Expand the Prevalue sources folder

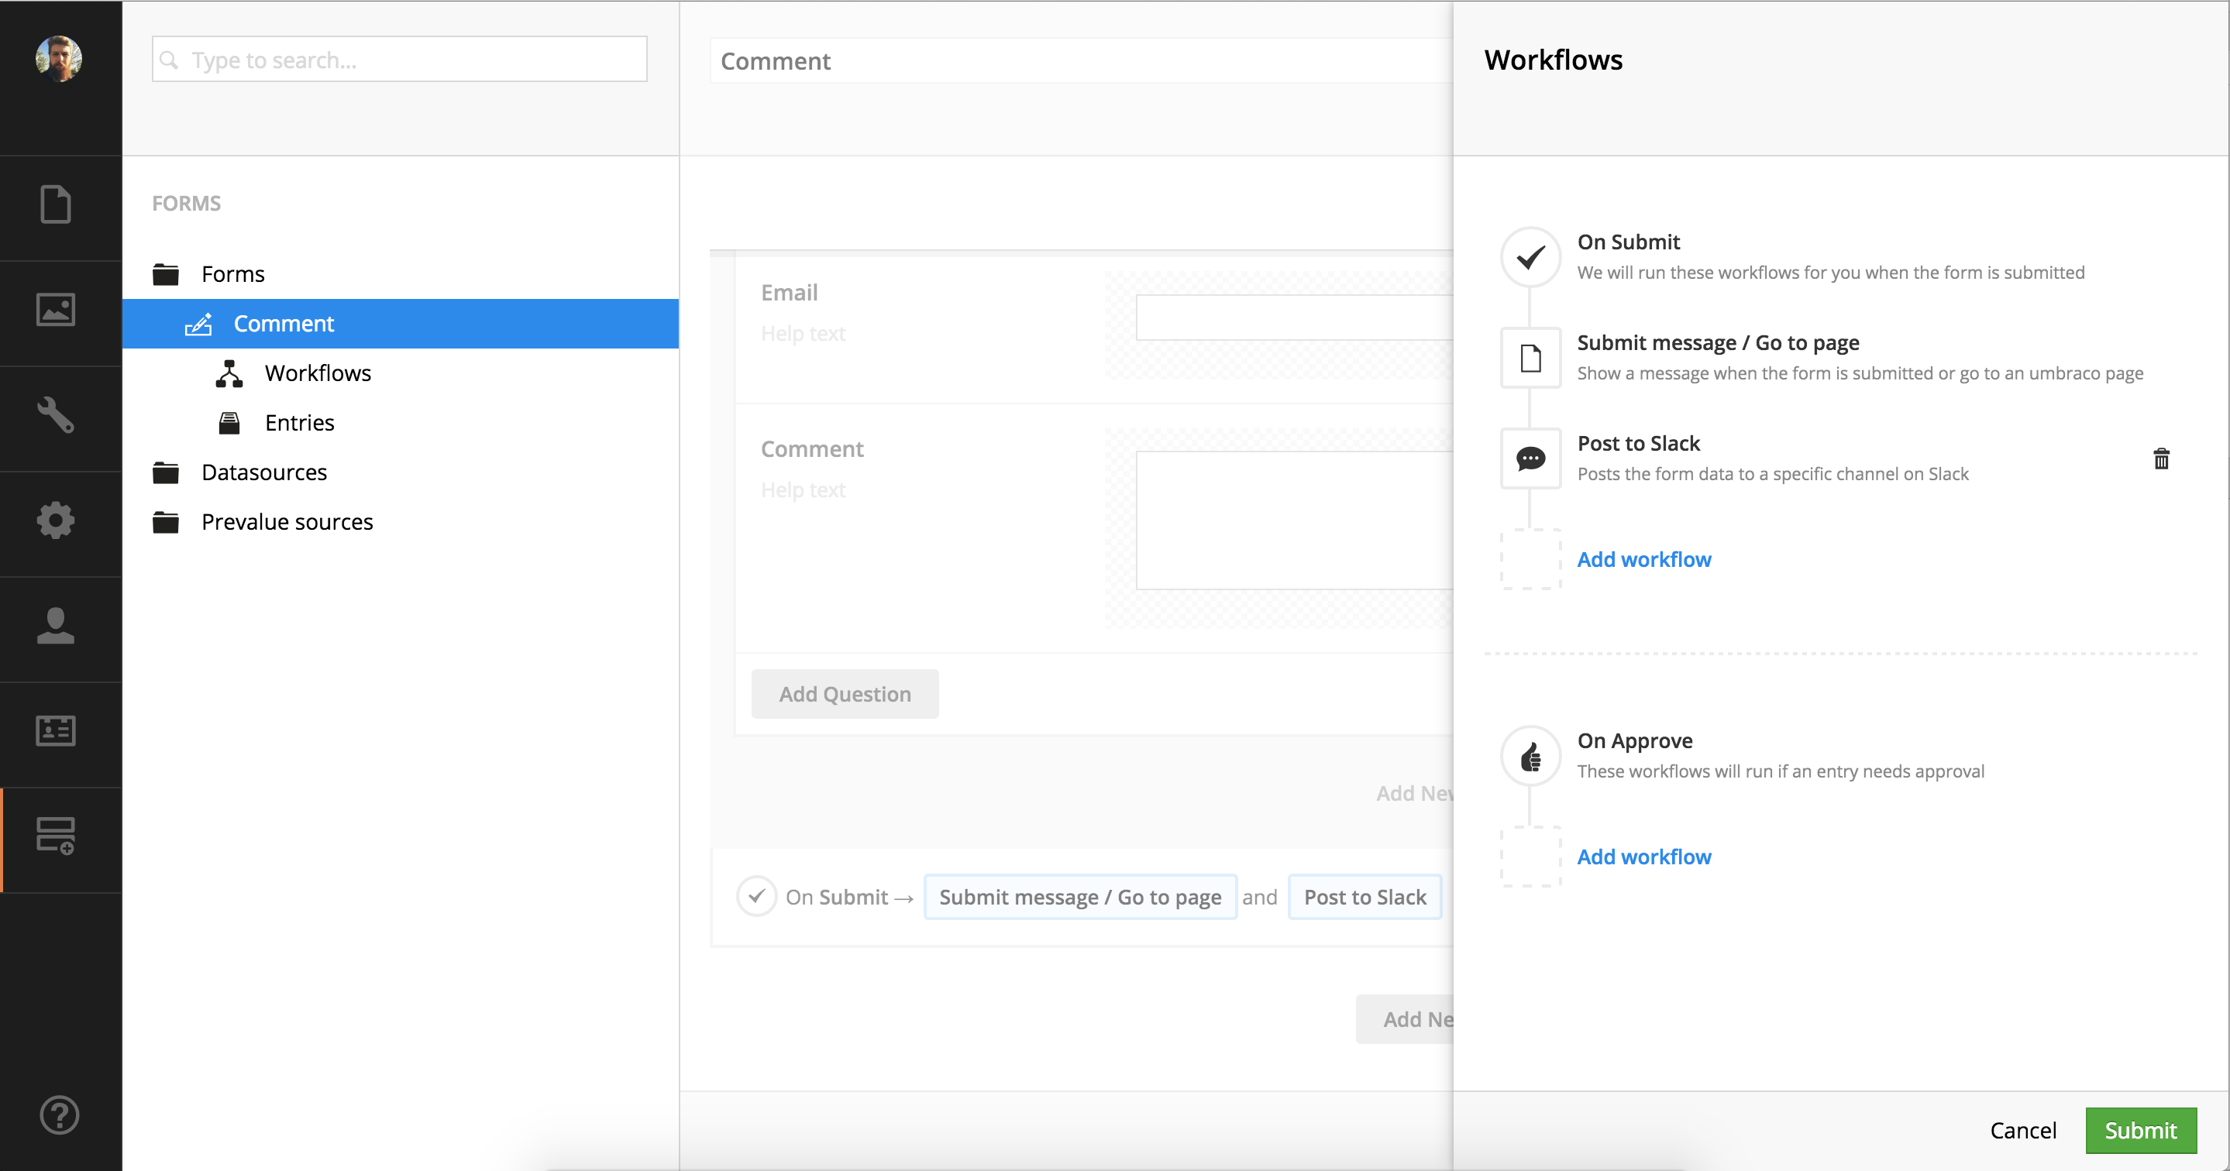[287, 522]
